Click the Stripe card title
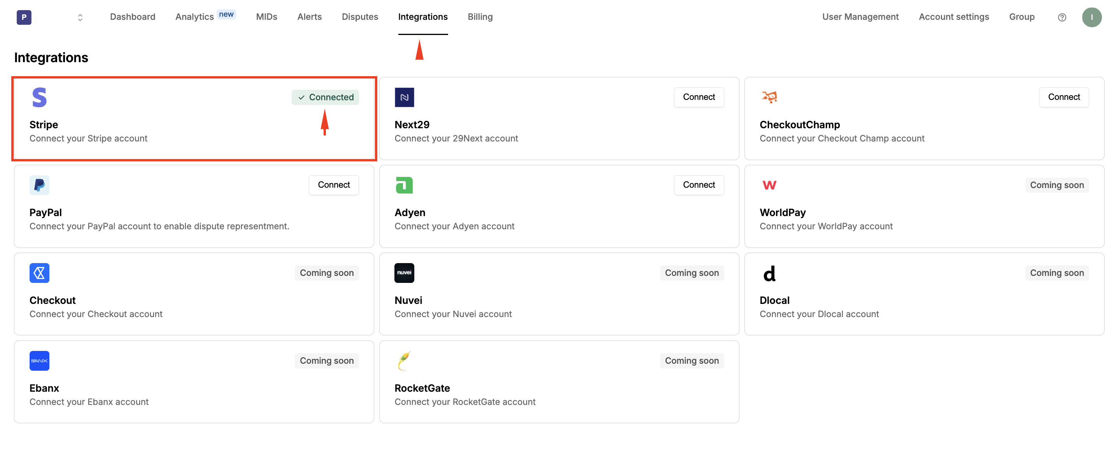The image size is (1114, 457). click(44, 125)
